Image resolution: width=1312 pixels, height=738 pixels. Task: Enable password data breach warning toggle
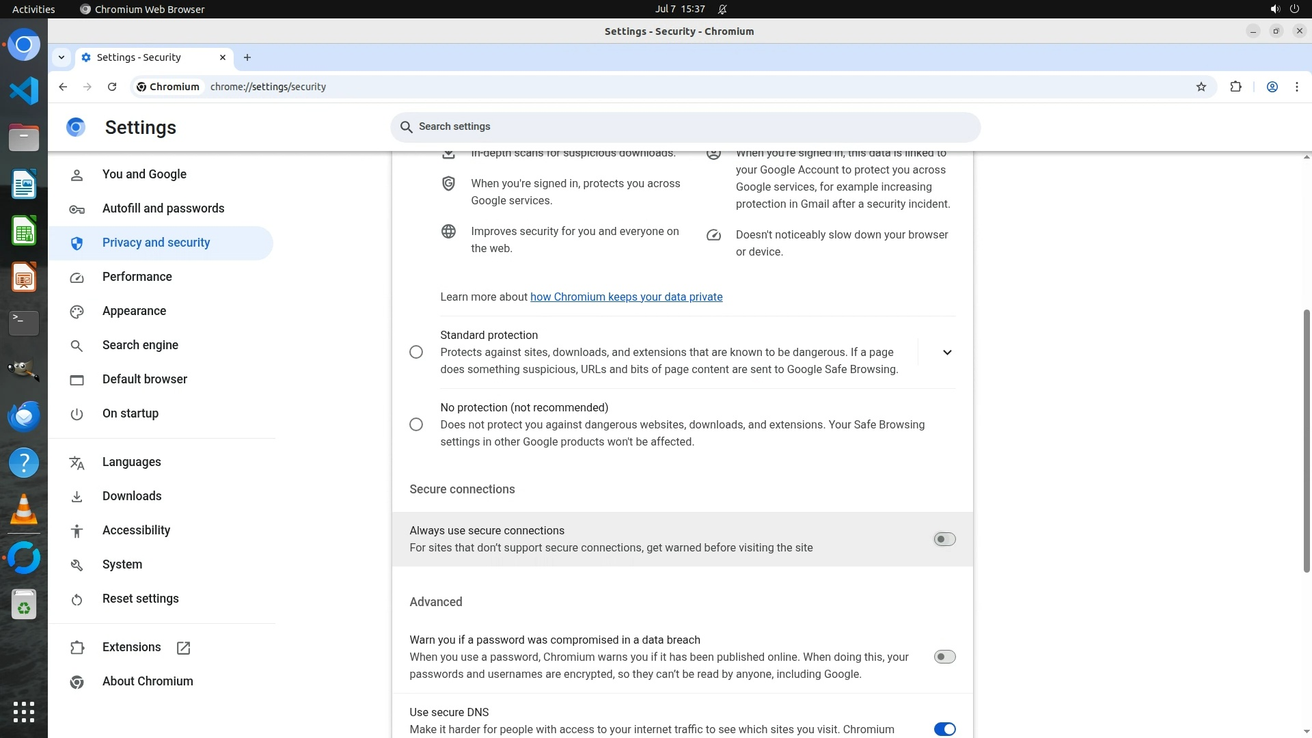point(944,657)
